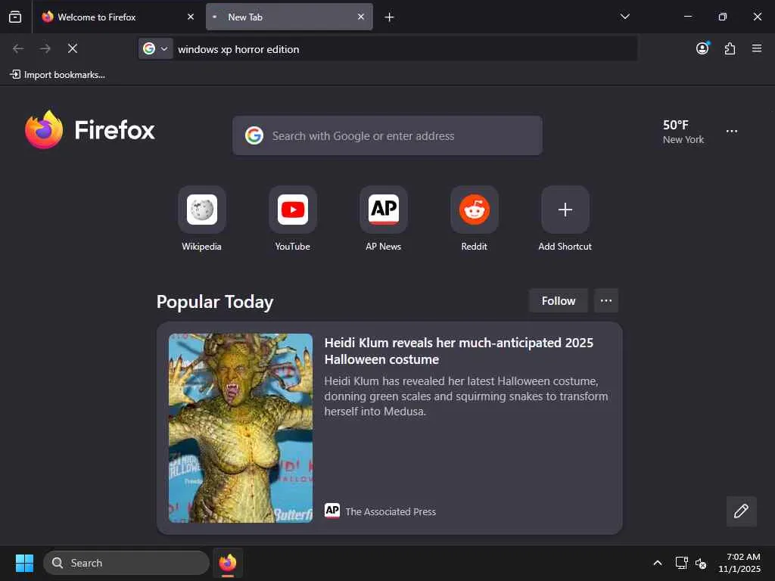Image resolution: width=775 pixels, height=581 pixels.
Task: Open the network status tray icon
Action: pos(682,563)
